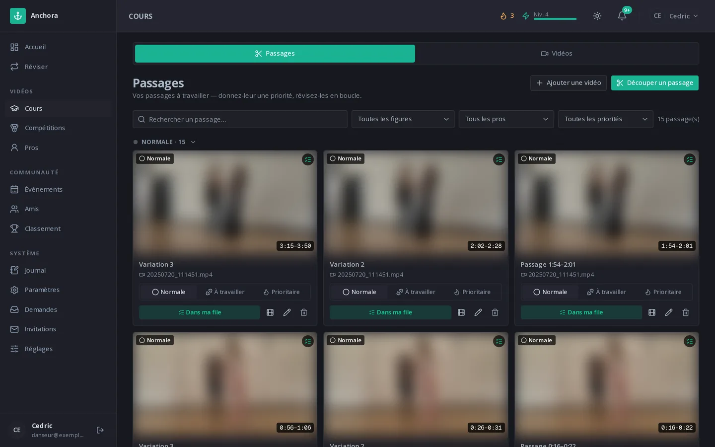Select Normale priority for Variation 2 2:02-2:28
The image size is (715, 447).
click(359, 292)
